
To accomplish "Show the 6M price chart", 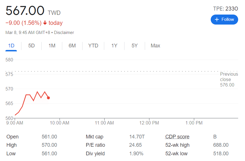I will [x=72, y=46].
